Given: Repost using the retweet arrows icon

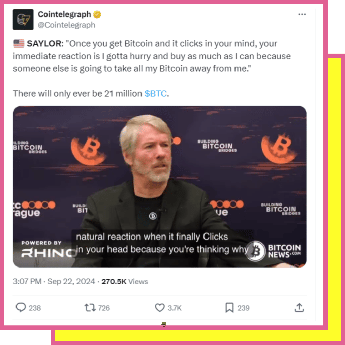Looking at the screenshot, I should (x=90, y=308).
